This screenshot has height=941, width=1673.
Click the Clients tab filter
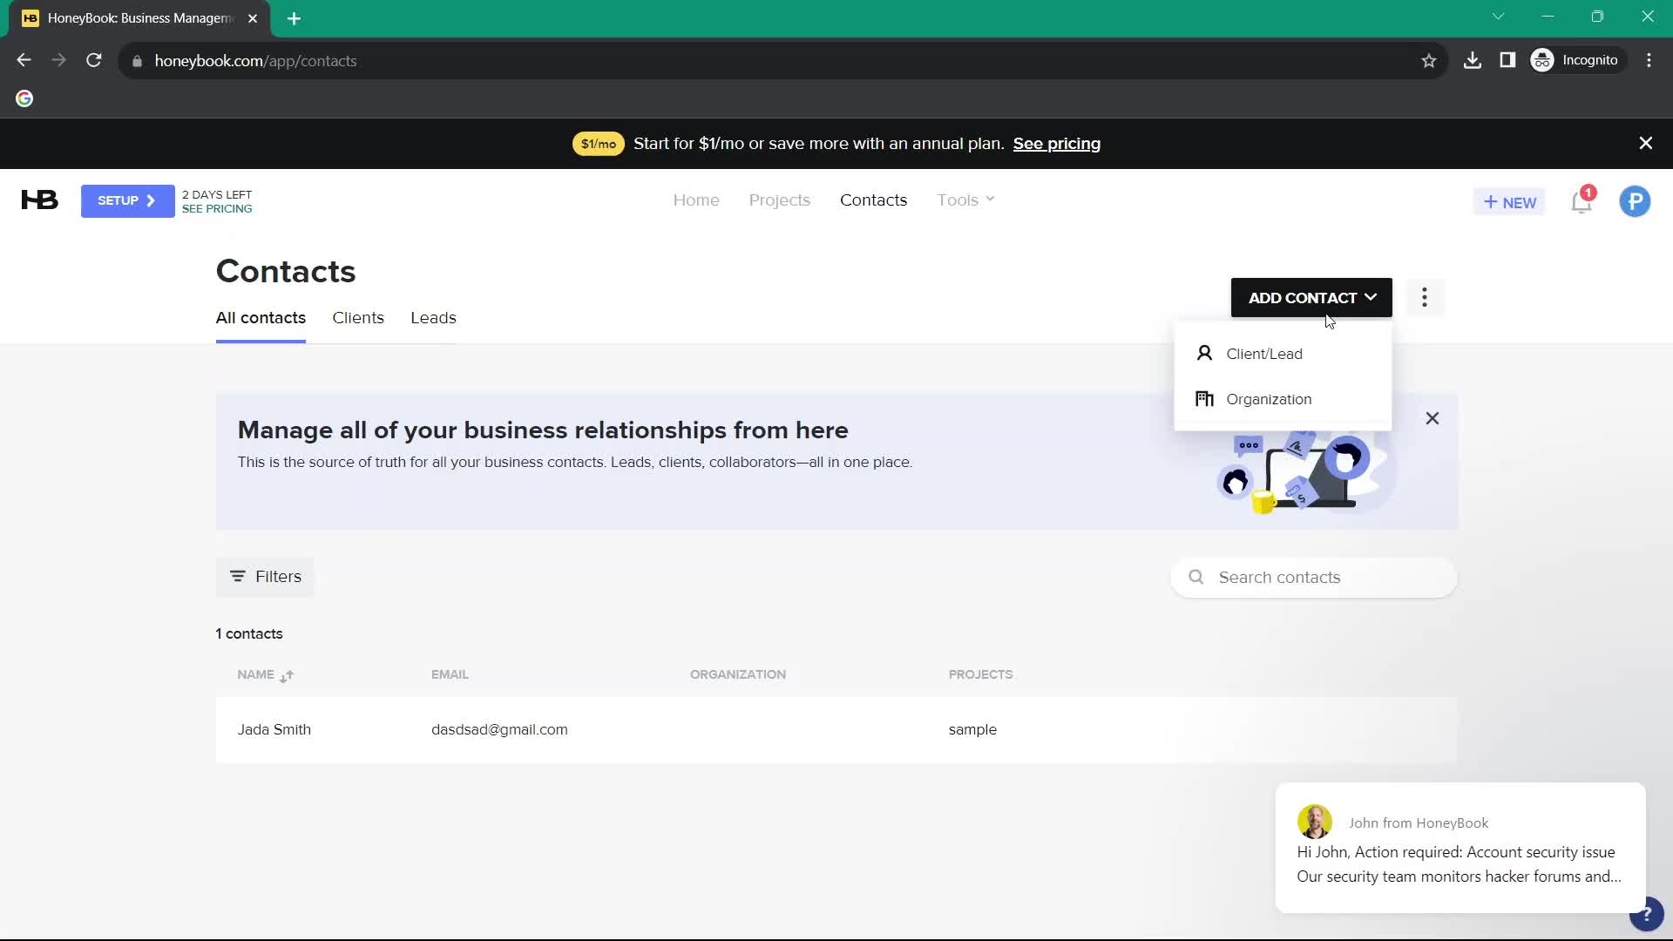(x=357, y=317)
